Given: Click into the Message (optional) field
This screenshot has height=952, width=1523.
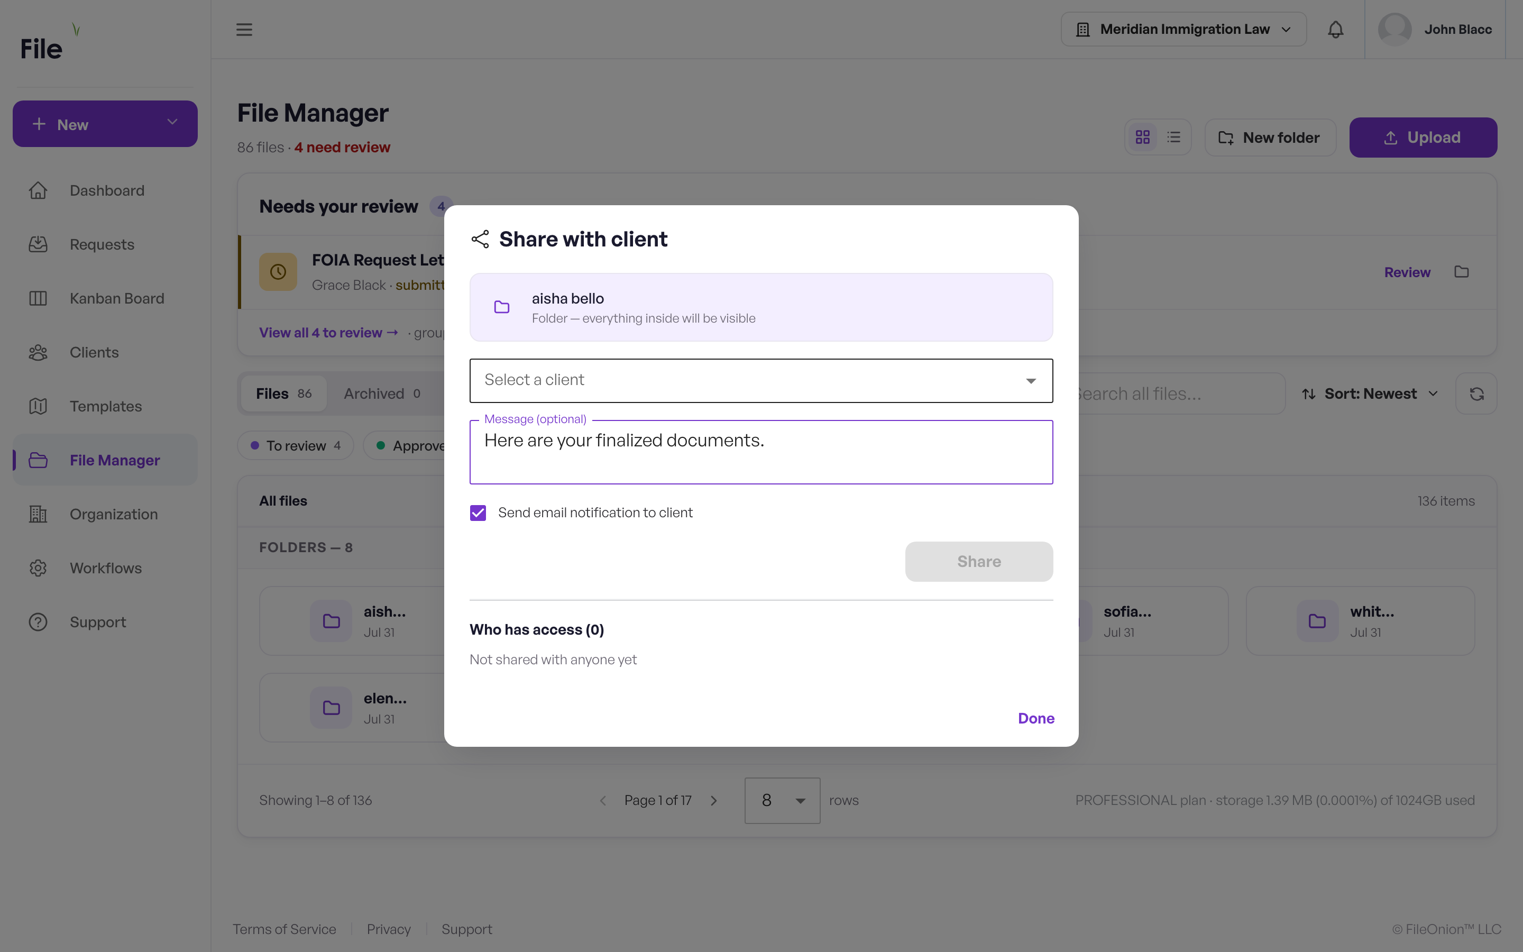Looking at the screenshot, I should point(761,452).
